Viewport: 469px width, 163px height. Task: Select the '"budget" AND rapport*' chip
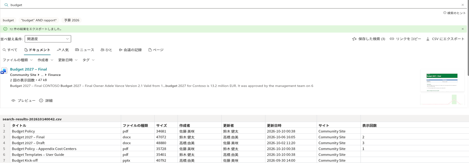coord(39,20)
